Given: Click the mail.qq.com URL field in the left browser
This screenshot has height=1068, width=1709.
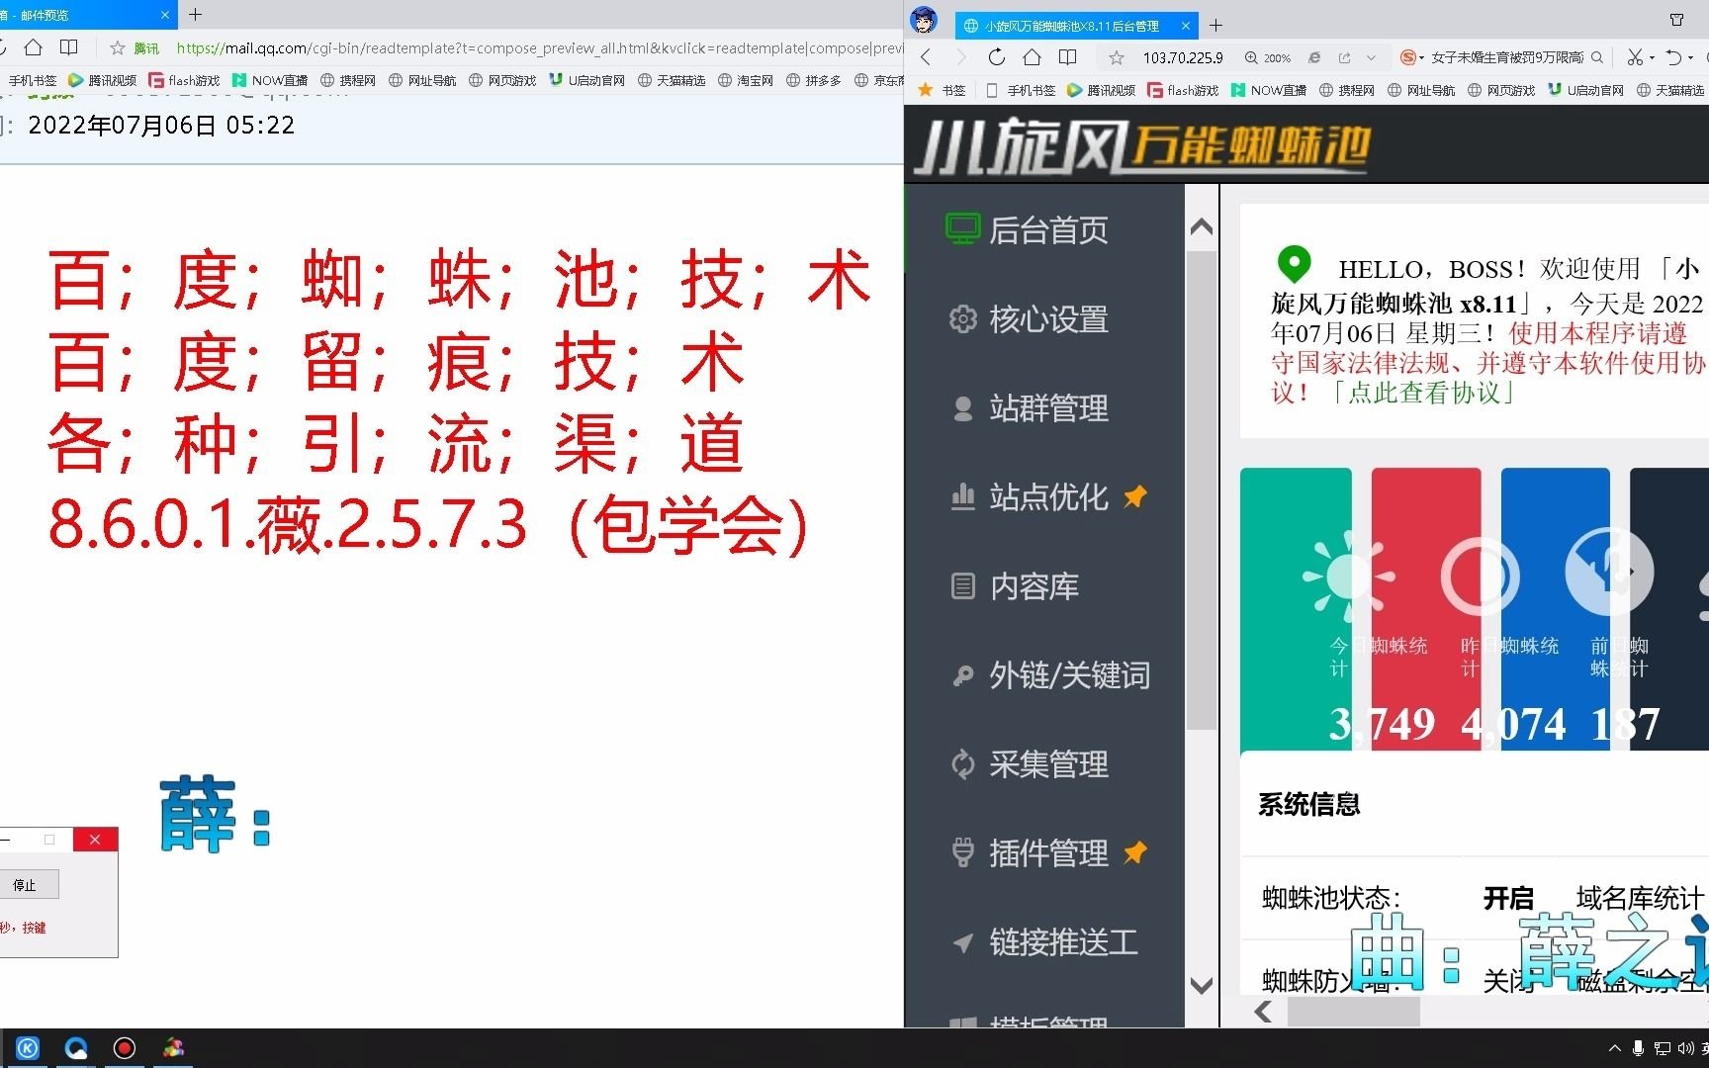Looking at the screenshot, I should [538, 47].
